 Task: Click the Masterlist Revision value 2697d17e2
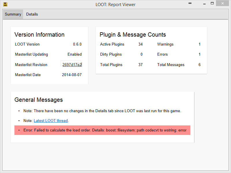point(72,65)
